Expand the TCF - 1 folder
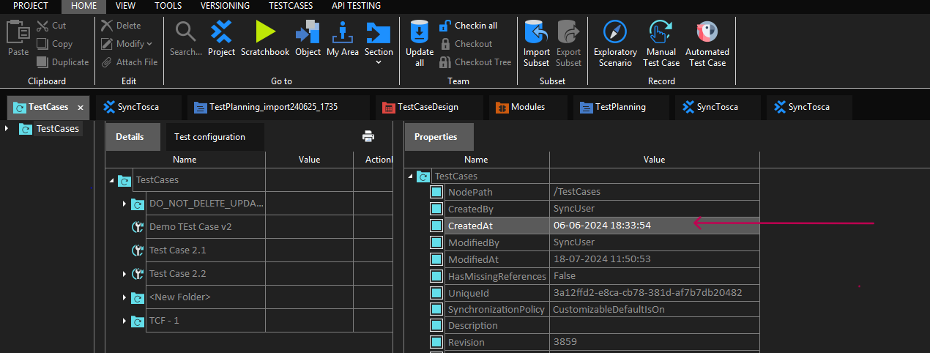The height and width of the screenshot is (353, 930). point(124,321)
